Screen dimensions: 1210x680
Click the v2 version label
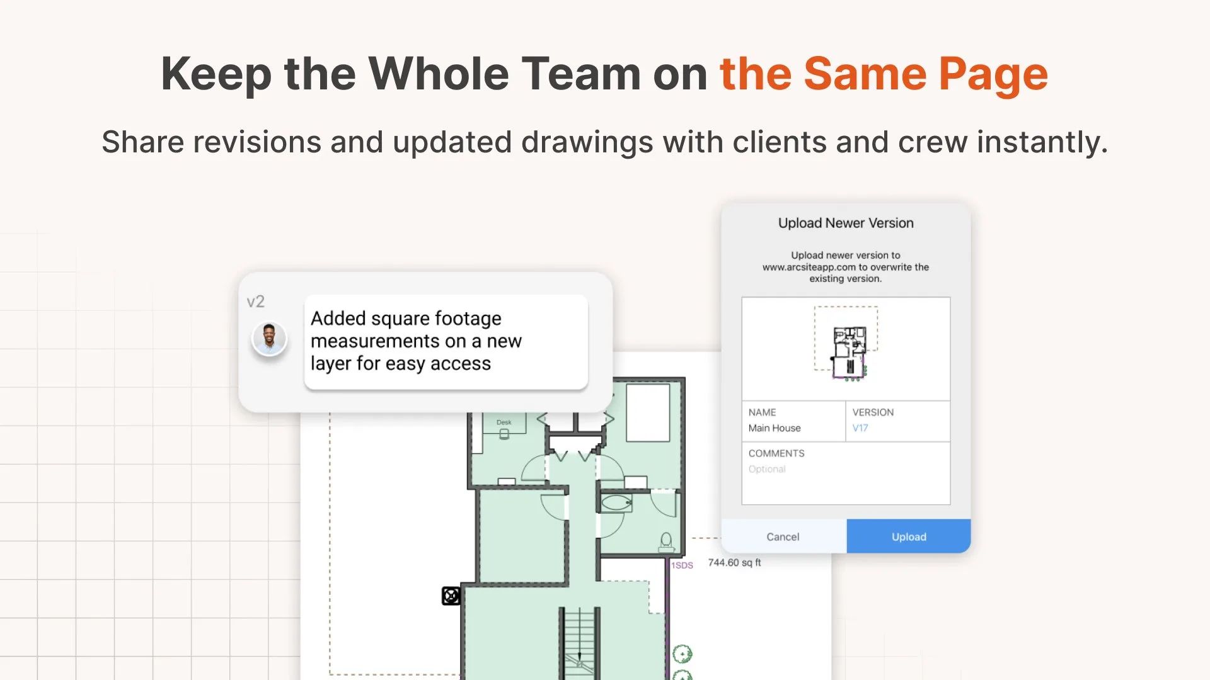(x=256, y=302)
